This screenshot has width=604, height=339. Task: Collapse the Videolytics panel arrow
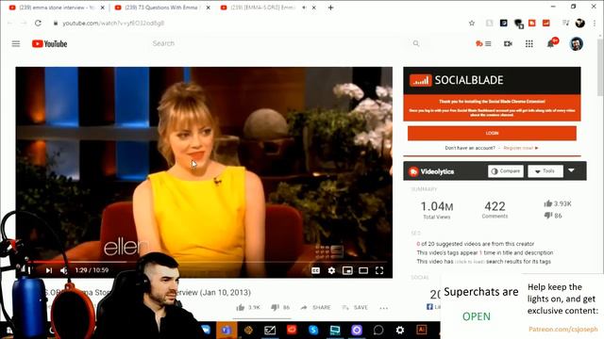click(x=572, y=170)
